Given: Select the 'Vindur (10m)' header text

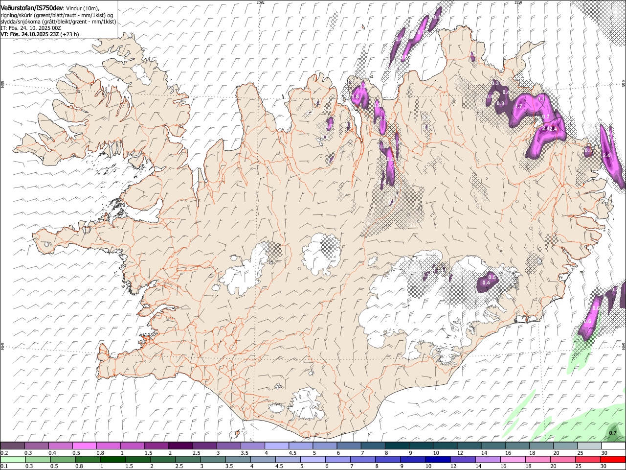Looking at the screenshot, I should (x=82, y=9).
